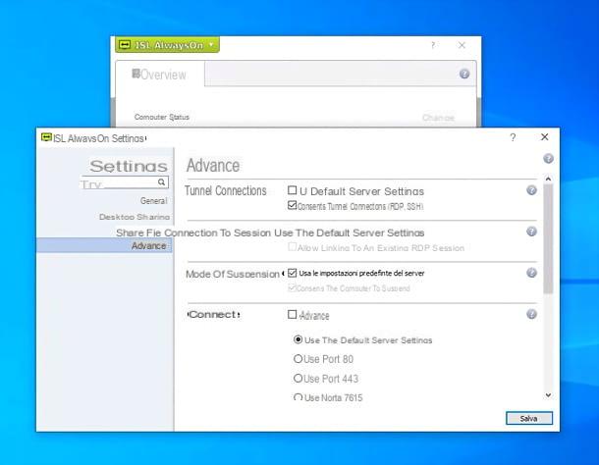This screenshot has height=465, width=599.
Task: Select Desktop Sharing in settings sidebar
Action: coord(135,217)
